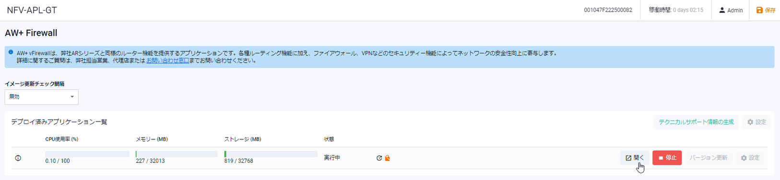780x180 pixels.
Task: Click the circular refresh icon next to 実行中
Action: [379, 158]
